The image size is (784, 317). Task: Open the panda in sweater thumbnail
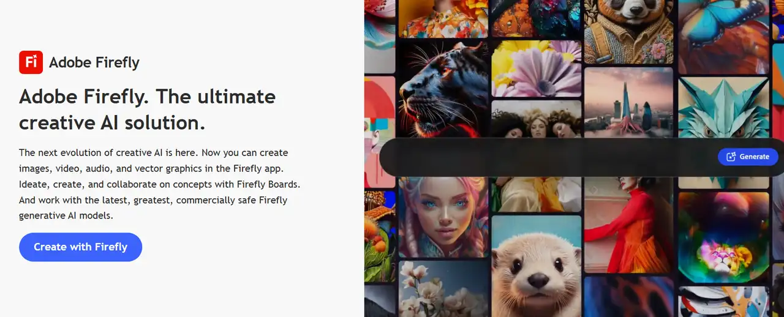(628, 31)
